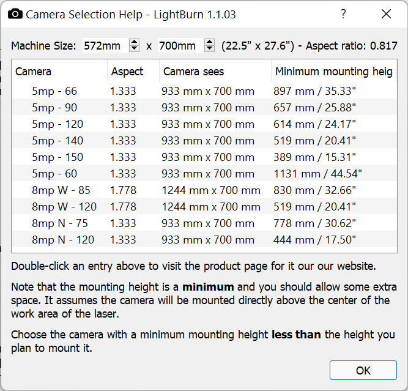This screenshot has width=408, height=391.
Task: Select the 5mp - 120 camera row
Action: pos(204,124)
